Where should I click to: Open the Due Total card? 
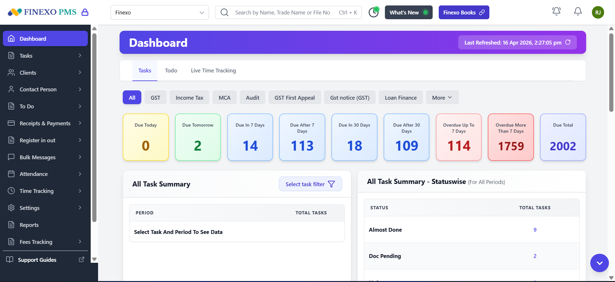point(563,137)
